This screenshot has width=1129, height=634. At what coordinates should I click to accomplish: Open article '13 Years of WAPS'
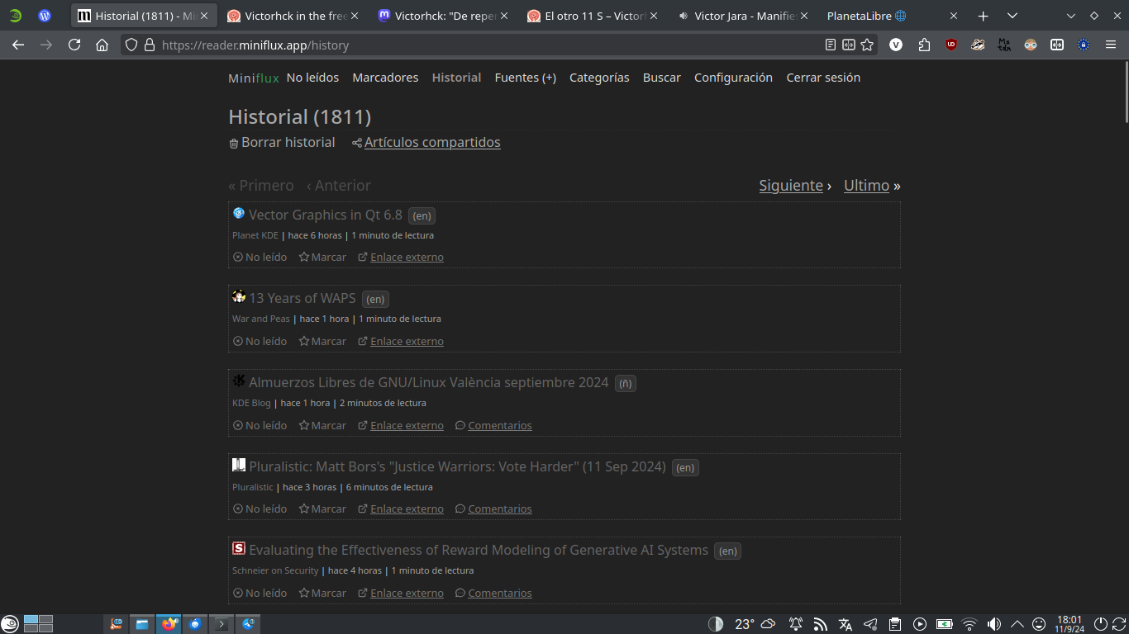302,298
